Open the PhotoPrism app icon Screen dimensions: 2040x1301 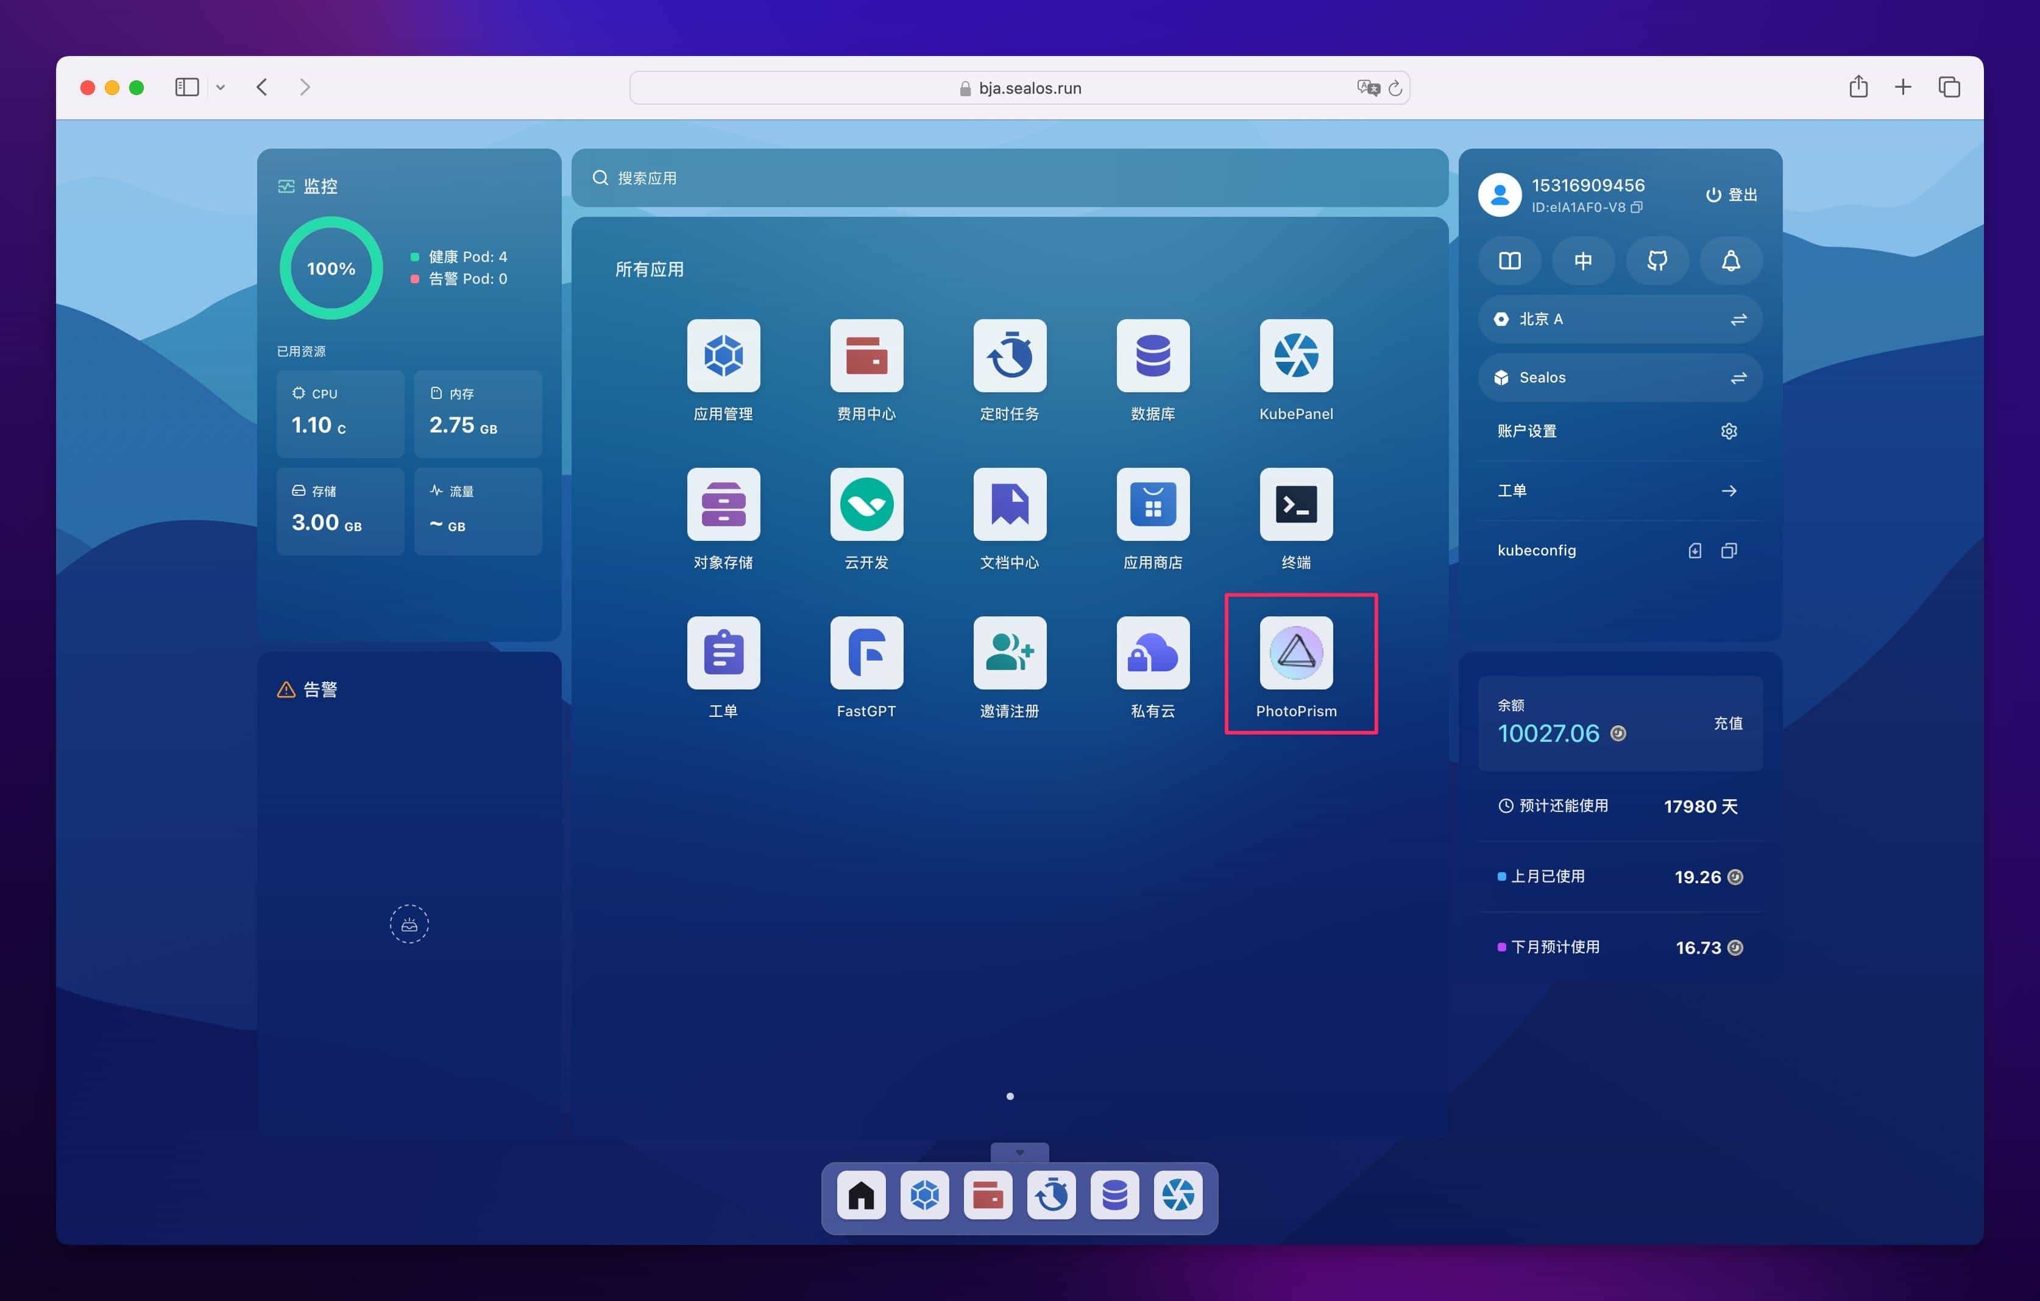point(1295,653)
